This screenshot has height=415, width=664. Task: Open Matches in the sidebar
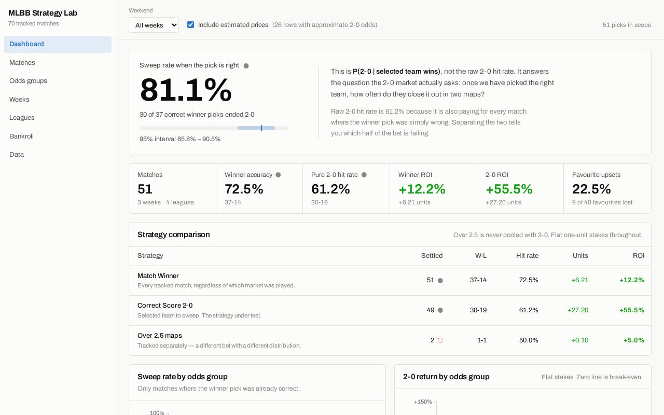pos(58,63)
